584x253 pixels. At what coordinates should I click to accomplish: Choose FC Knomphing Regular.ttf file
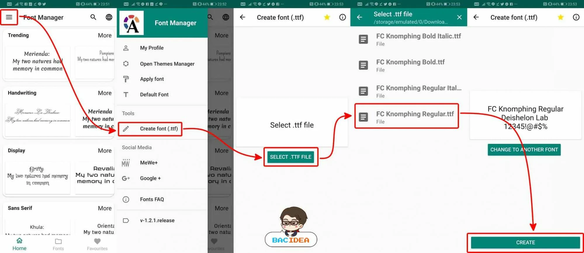(406, 117)
